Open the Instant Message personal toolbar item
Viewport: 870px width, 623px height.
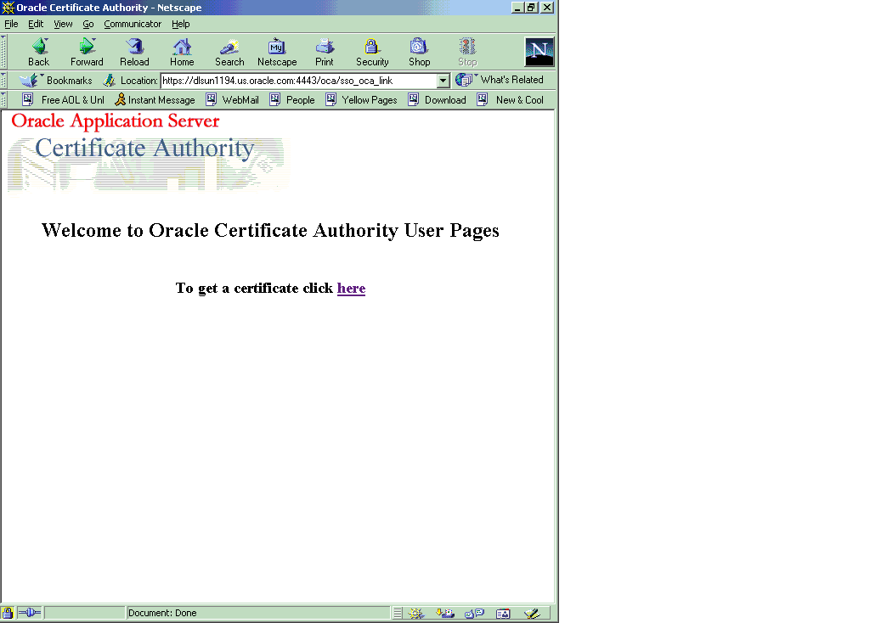tap(155, 100)
